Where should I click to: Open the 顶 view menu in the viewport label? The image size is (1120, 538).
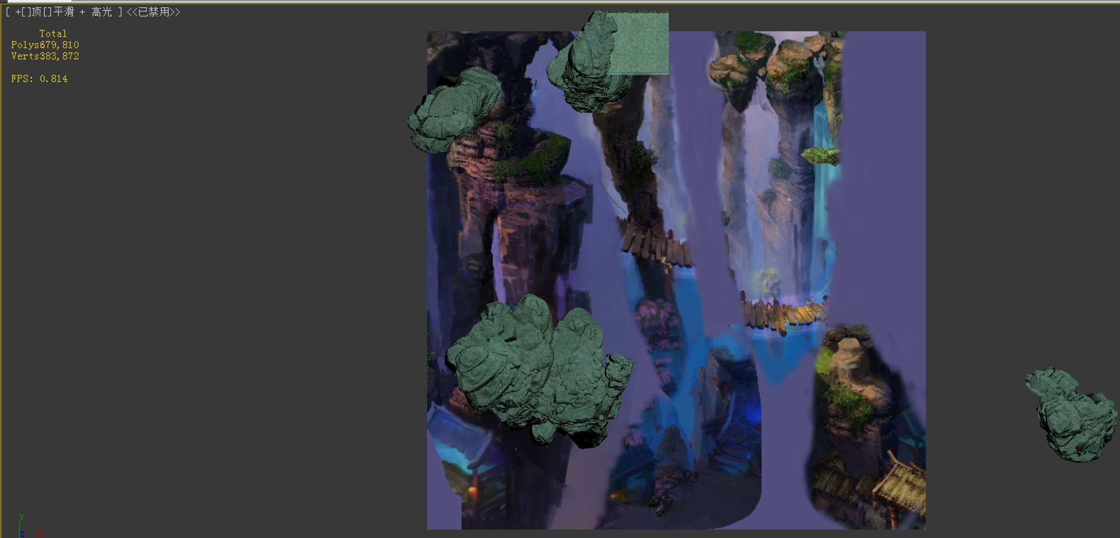tap(36, 12)
